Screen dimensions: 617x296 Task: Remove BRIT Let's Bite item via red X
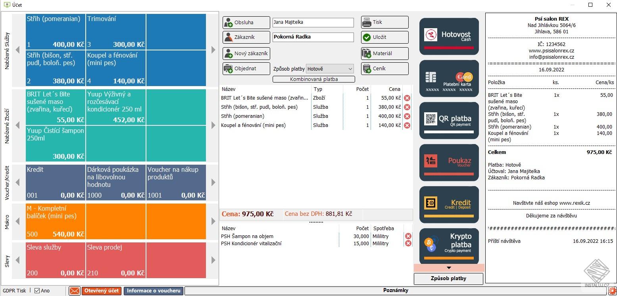pyautogui.click(x=407, y=98)
